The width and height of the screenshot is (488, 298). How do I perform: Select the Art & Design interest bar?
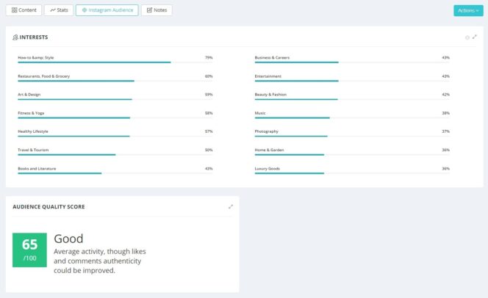click(75, 99)
